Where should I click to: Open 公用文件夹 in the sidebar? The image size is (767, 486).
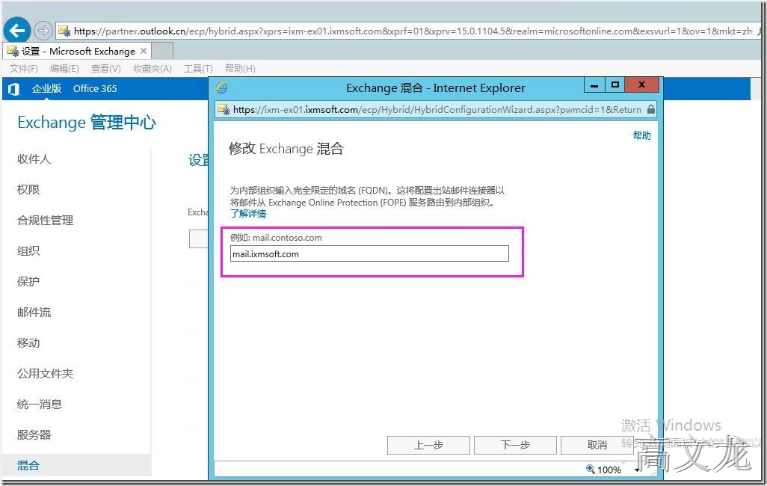pos(45,373)
